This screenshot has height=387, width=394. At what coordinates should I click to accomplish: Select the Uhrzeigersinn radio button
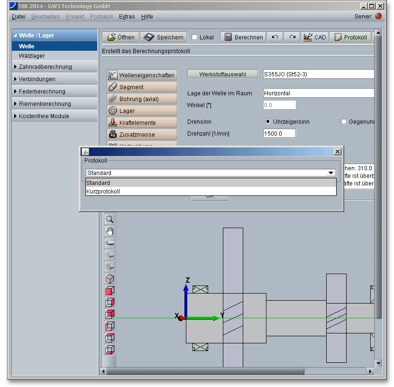(x=268, y=122)
